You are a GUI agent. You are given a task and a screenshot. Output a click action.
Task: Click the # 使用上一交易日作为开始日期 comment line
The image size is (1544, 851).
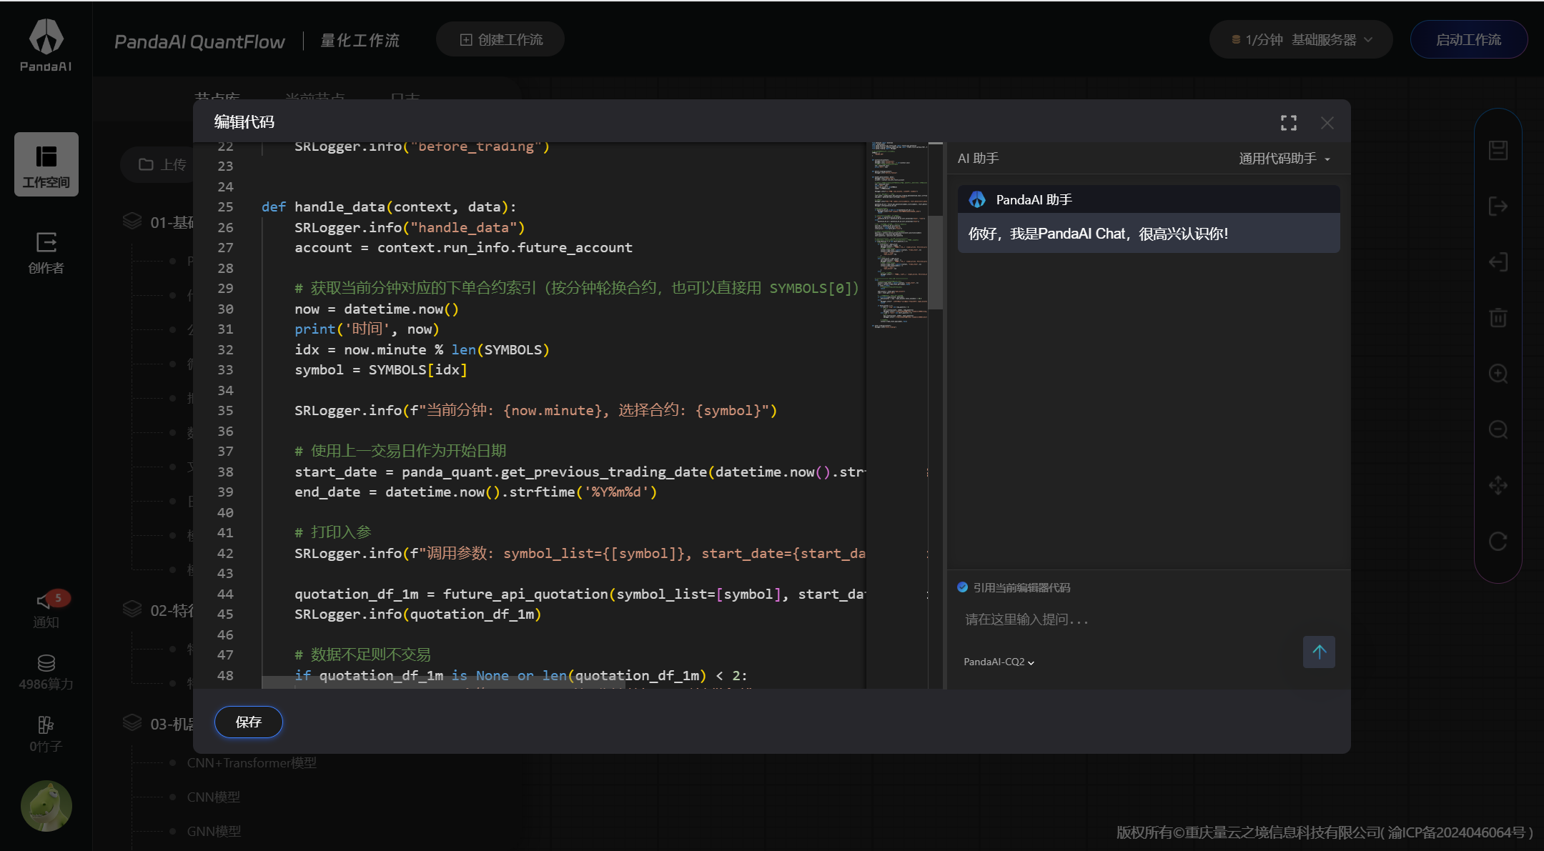pyautogui.click(x=400, y=451)
